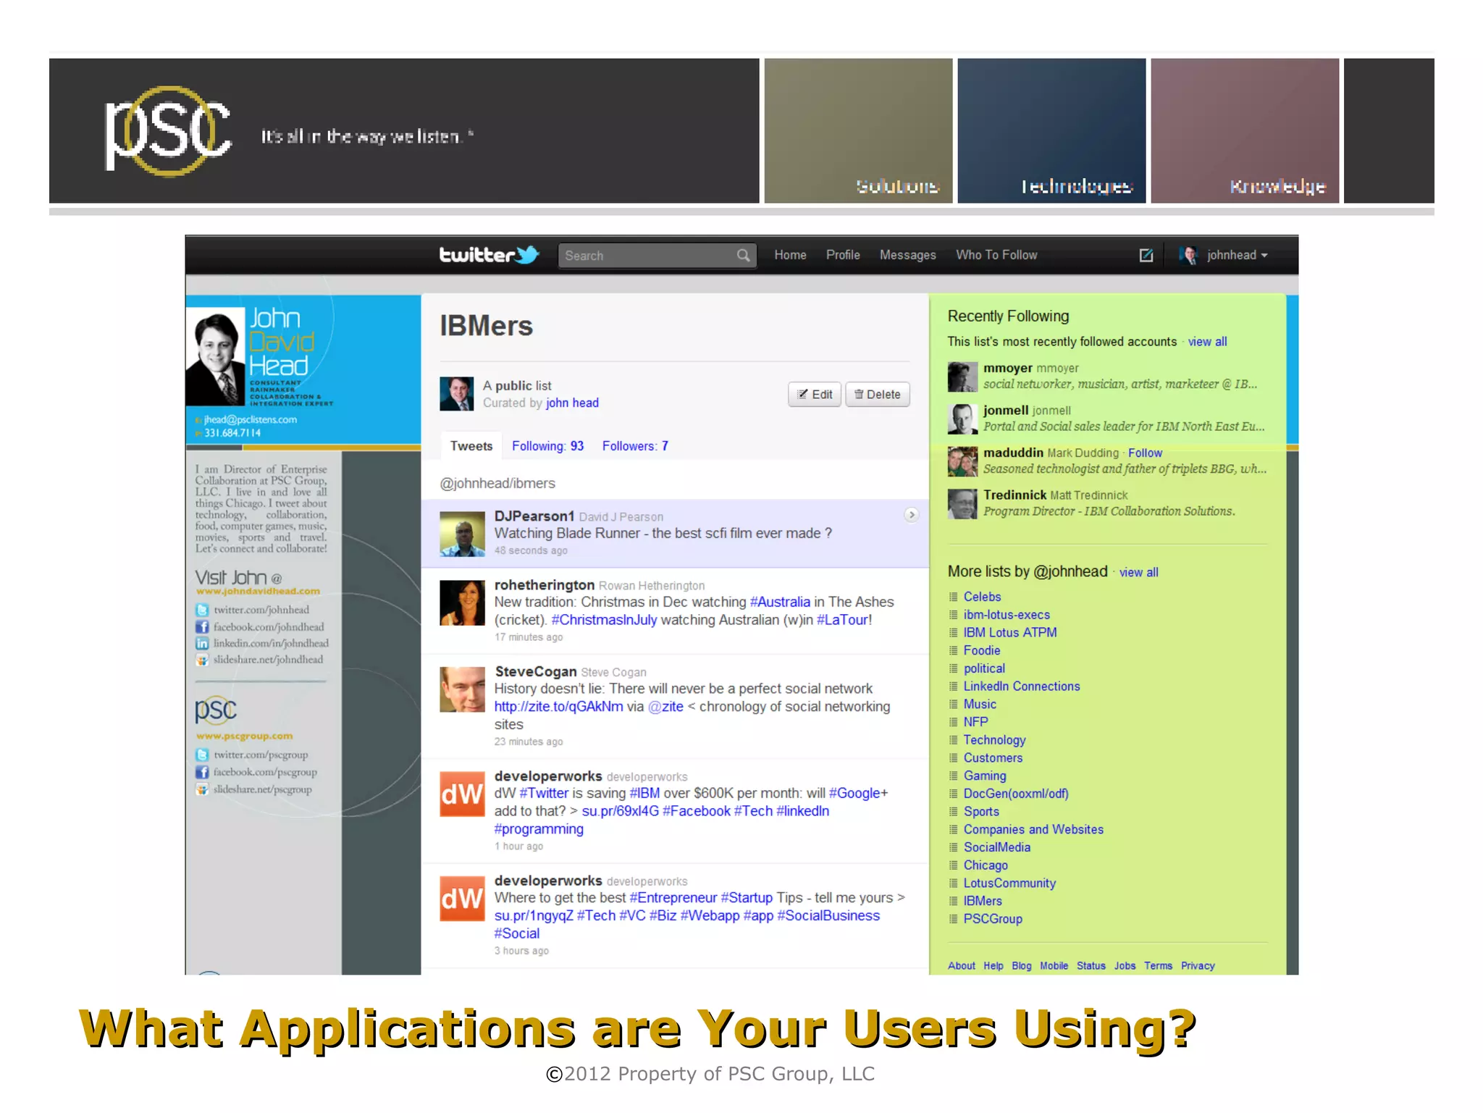This screenshot has height=1113, width=1483.
Task: Switch to the Tweets tab
Action: pyautogui.click(x=471, y=446)
